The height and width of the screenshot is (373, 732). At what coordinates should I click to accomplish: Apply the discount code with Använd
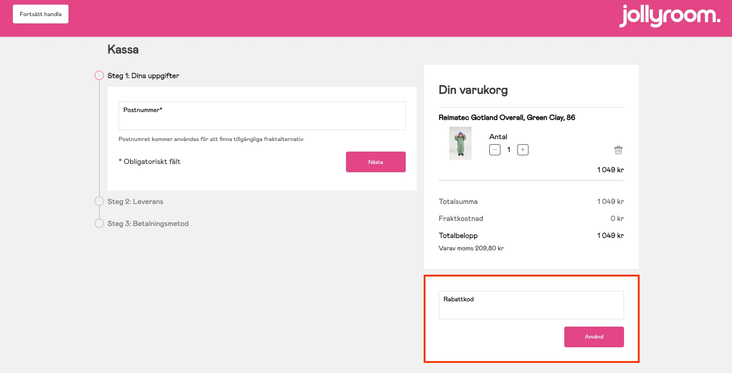click(594, 337)
